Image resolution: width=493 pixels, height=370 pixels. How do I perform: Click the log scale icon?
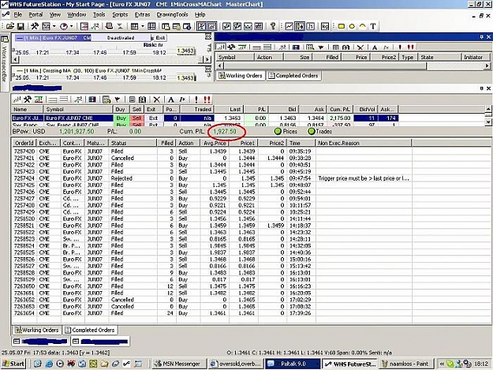coord(325,26)
